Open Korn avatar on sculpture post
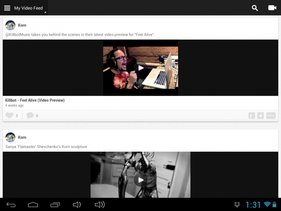 click(11, 138)
